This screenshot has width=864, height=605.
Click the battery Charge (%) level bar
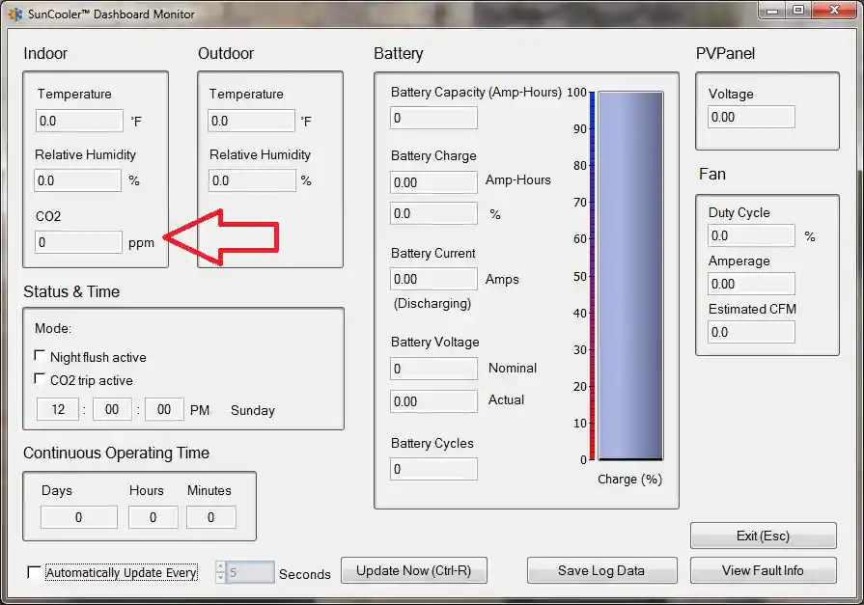(x=631, y=276)
